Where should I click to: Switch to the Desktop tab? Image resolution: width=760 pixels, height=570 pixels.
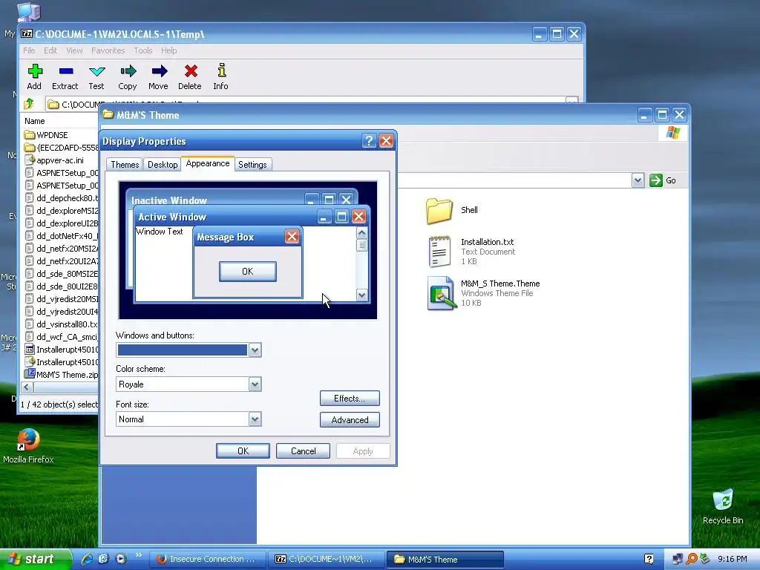[x=163, y=164]
